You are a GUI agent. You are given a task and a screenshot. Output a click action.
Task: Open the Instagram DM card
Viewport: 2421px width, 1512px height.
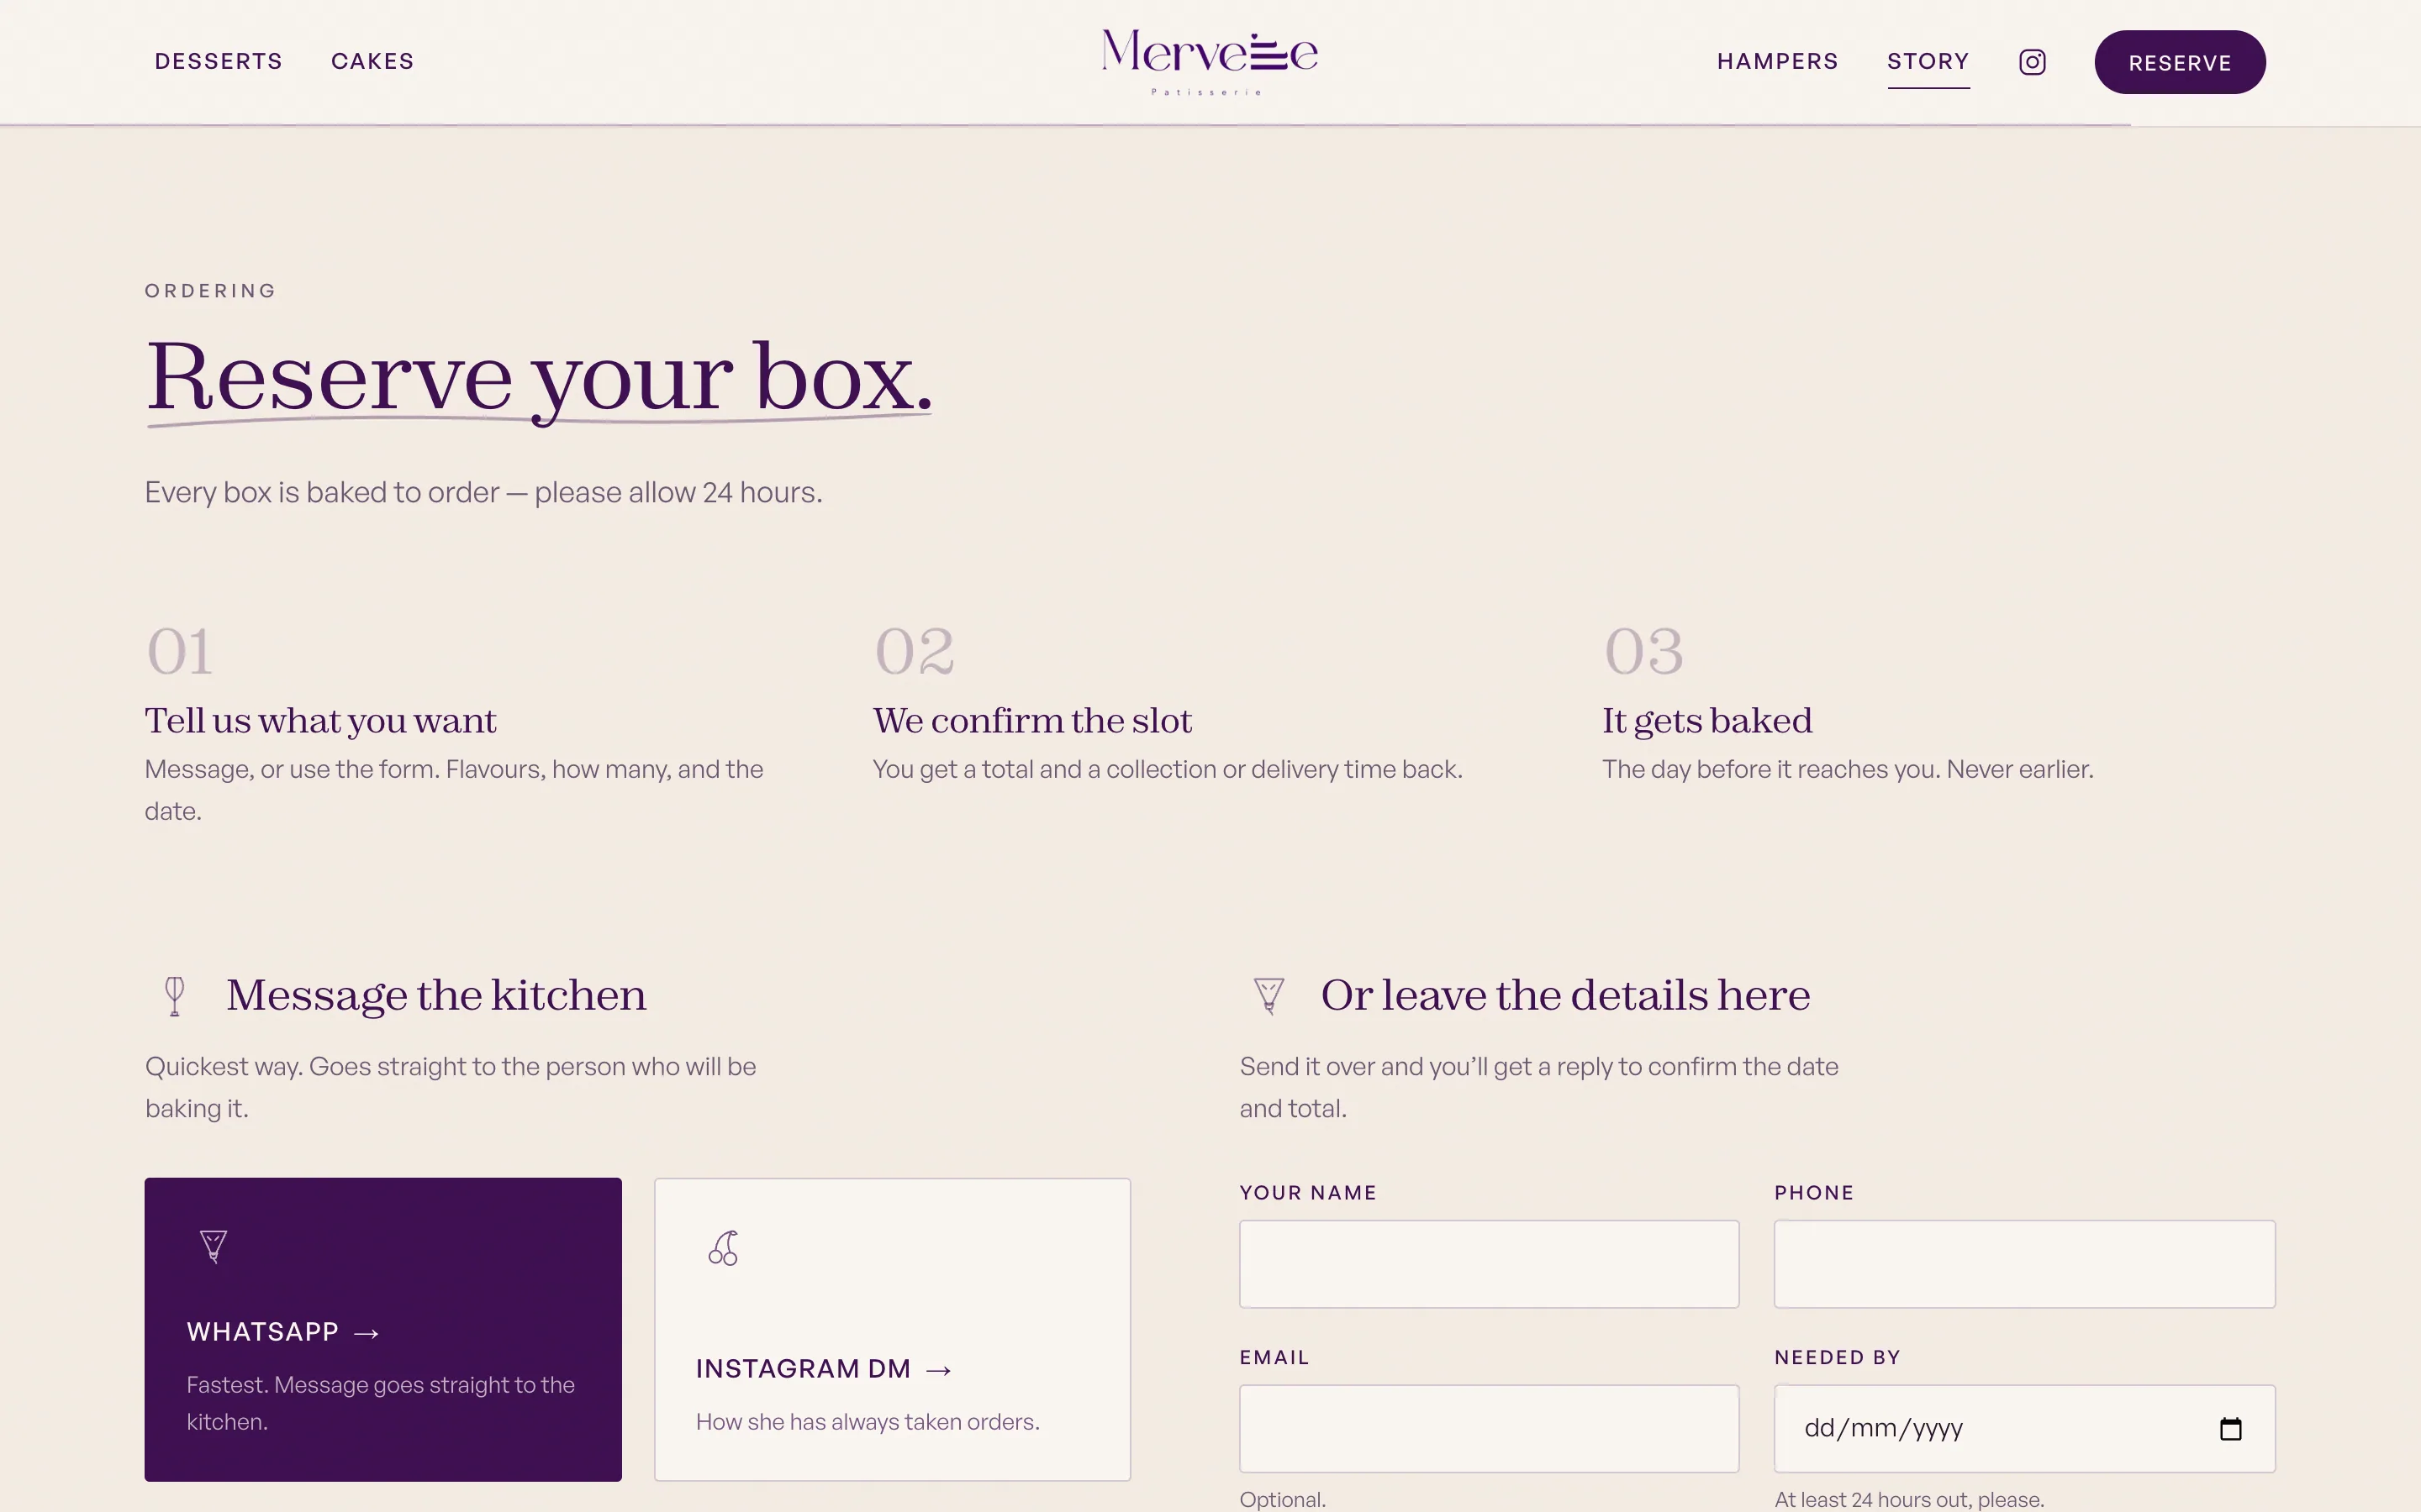[x=893, y=1329]
